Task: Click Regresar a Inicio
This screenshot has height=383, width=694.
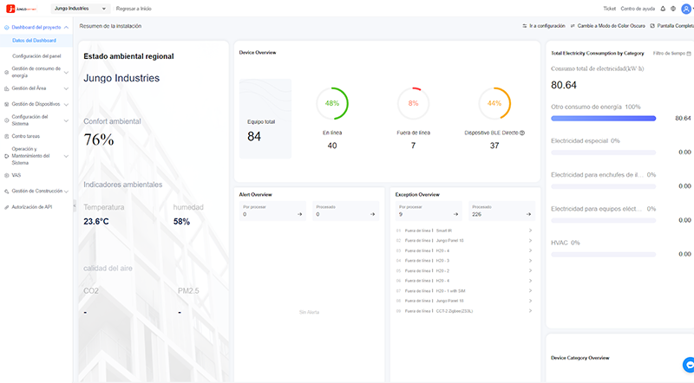Action: 134,9
